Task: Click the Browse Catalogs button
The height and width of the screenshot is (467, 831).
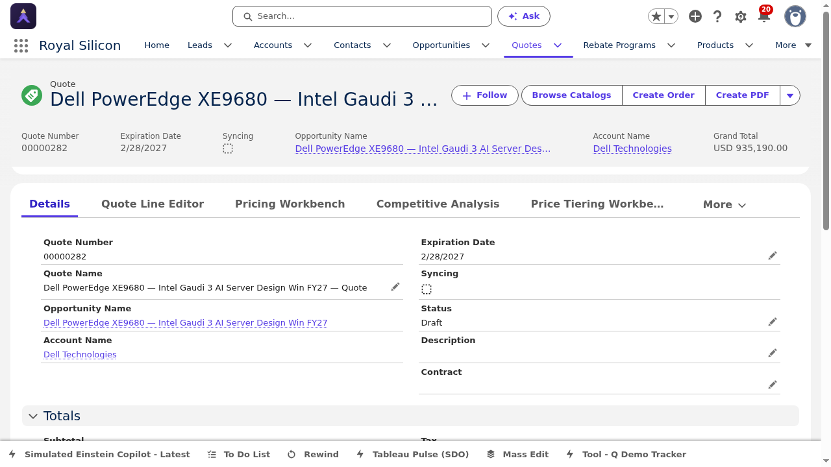Action: [572, 95]
